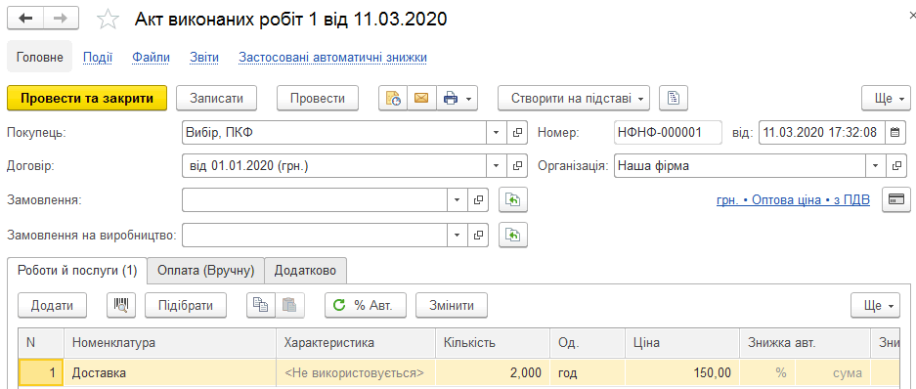This screenshot has width=916, height=389.
Task: Click the price cell 150,00
Action: click(x=683, y=372)
